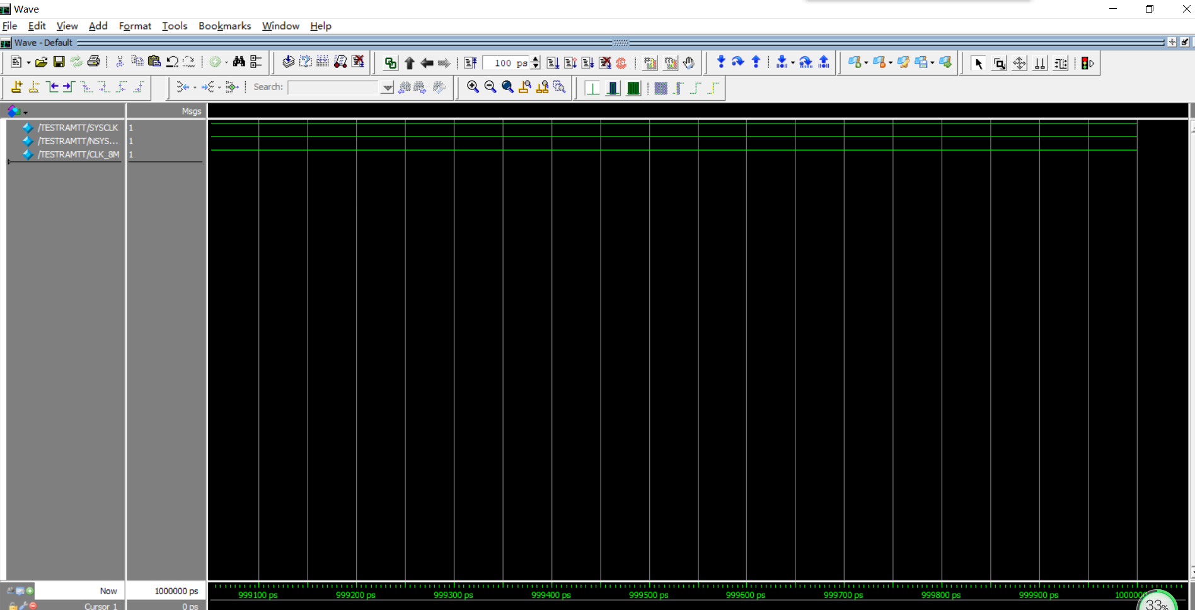The height and width of the screenshot is (610, 1195).
Task: Restart the simulation
Action: (x=621, y=63)
